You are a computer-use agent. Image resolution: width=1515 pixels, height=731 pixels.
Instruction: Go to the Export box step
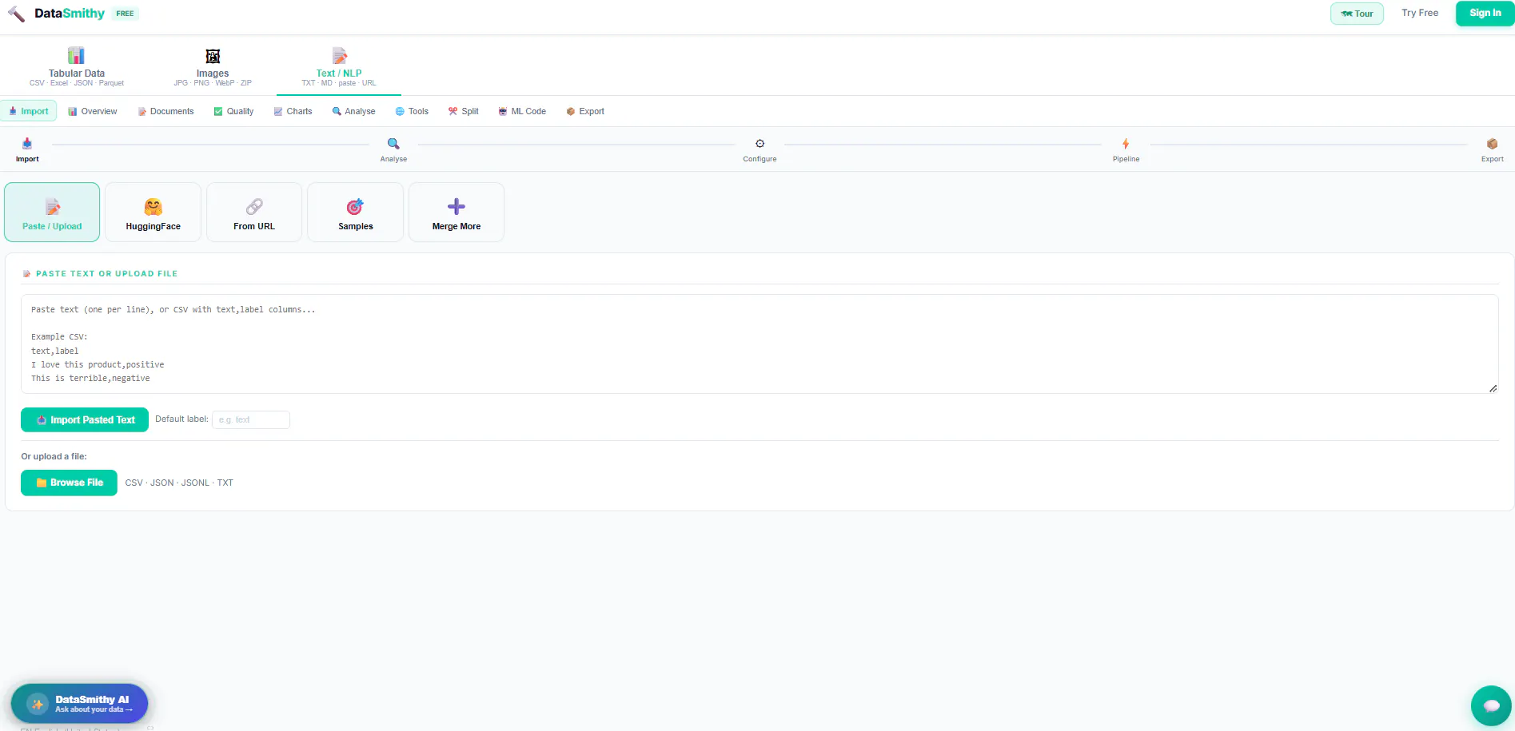click(x=1492, y=144)
